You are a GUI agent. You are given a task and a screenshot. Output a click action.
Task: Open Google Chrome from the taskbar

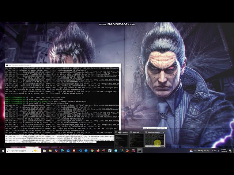coord(92,151)
